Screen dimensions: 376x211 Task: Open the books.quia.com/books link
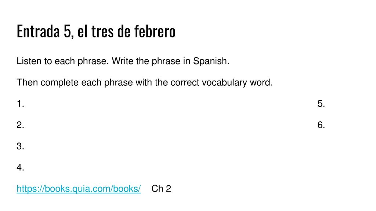coord(79,189)
